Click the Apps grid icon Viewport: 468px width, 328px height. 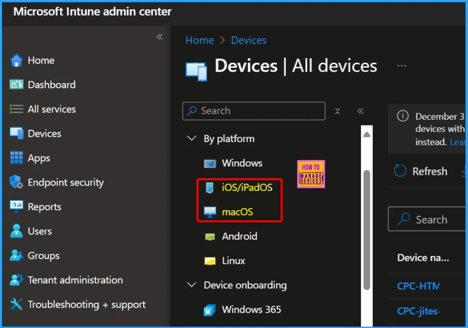[x=16, y=158]
